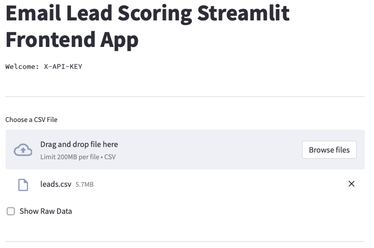Click the 5.7MB file size label
Screen dimensions: 374x248
[84, 185]
